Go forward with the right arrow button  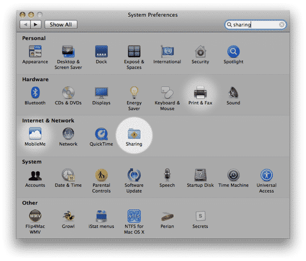click(x=36, y=25)
